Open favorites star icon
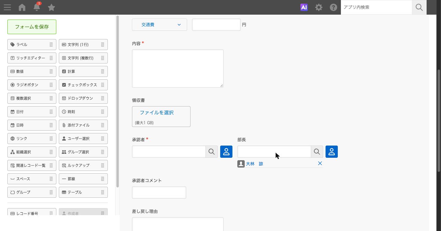The width and height of the screenshot is (441, 231). coord(51,7)
